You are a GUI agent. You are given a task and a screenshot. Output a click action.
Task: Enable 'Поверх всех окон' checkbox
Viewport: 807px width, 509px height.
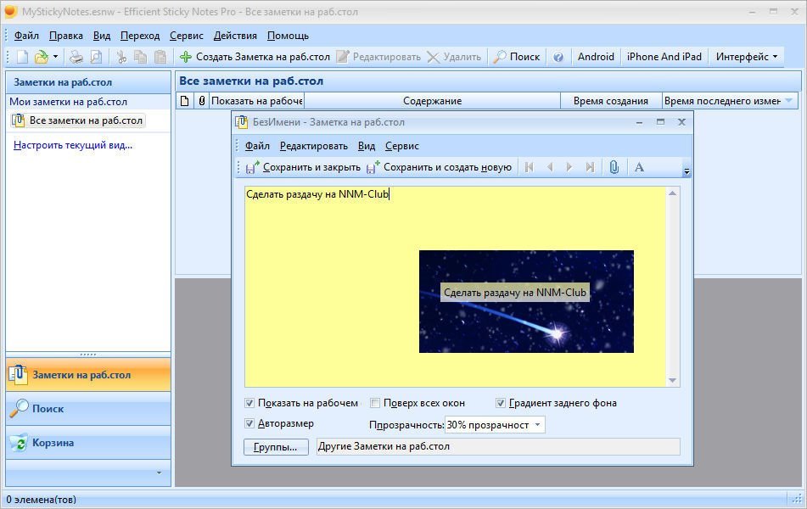[375, 403]
